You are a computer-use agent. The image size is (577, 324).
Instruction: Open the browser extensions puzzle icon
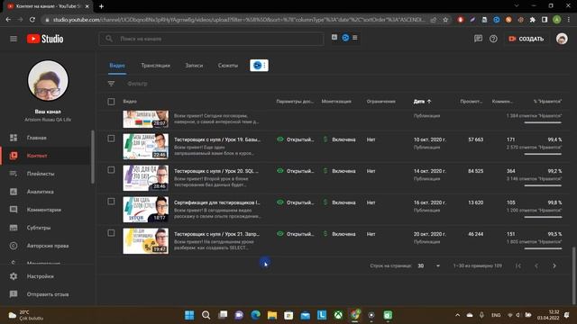pos(533,20)
